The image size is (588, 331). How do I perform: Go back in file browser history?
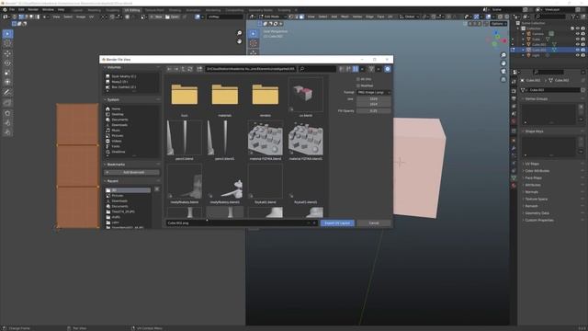point(169,69)
